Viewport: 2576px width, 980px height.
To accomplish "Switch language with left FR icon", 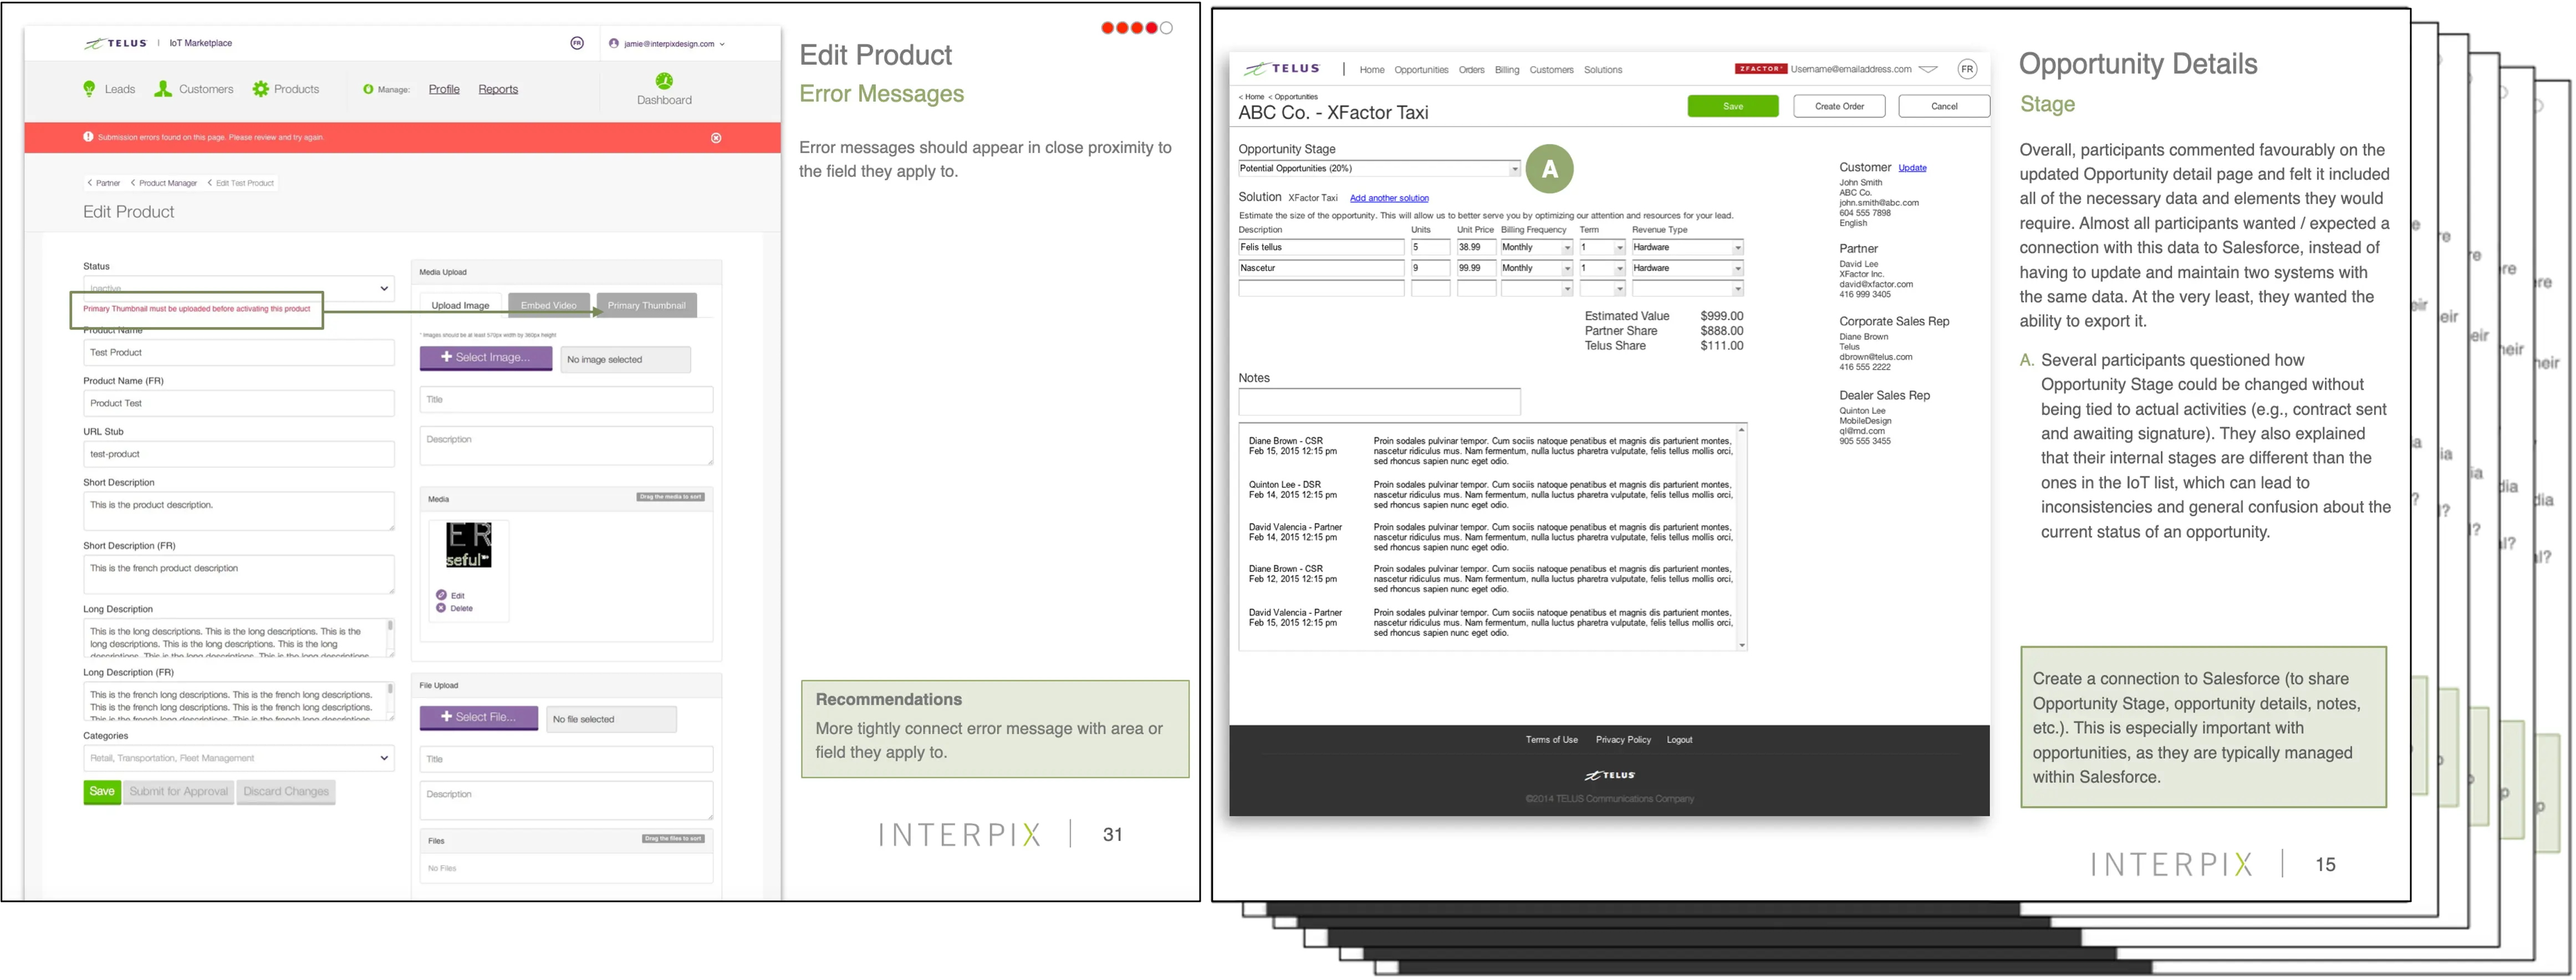I will tap(577, 43).
